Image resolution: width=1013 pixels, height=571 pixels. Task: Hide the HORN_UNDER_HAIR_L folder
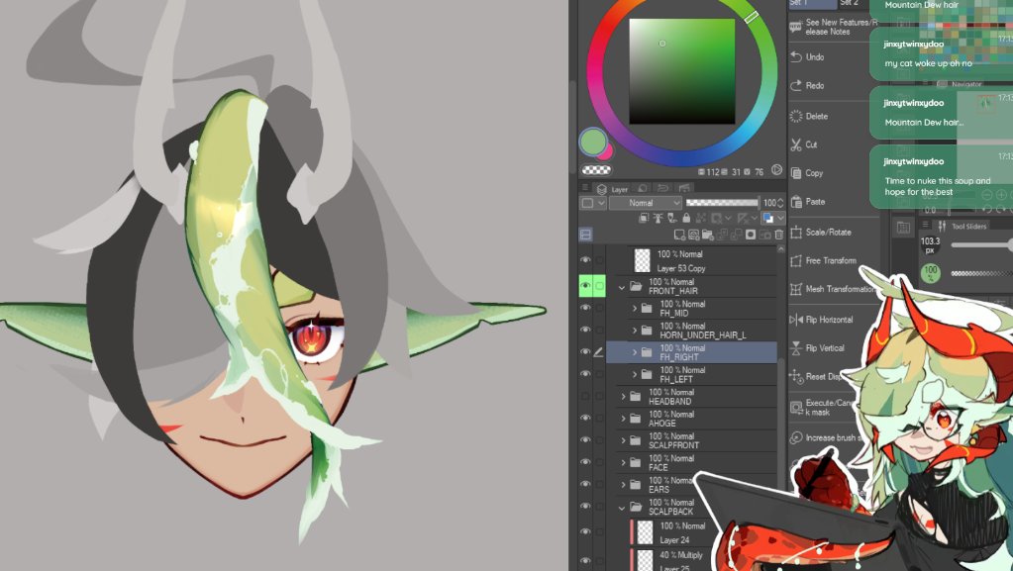(585, 331)
